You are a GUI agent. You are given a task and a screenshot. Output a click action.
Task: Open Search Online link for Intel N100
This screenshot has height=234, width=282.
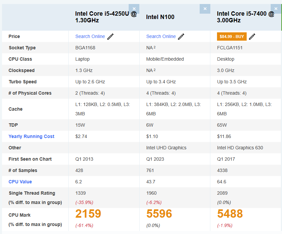click(x=161, y=36)
